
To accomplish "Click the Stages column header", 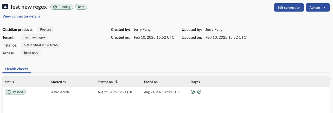I will point(195,82).
